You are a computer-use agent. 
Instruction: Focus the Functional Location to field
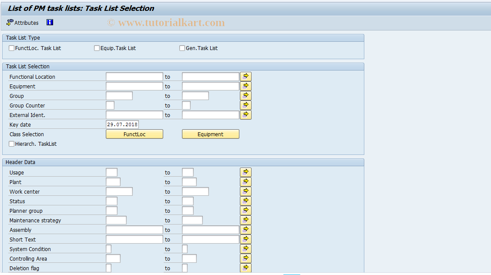pos(210,77)
